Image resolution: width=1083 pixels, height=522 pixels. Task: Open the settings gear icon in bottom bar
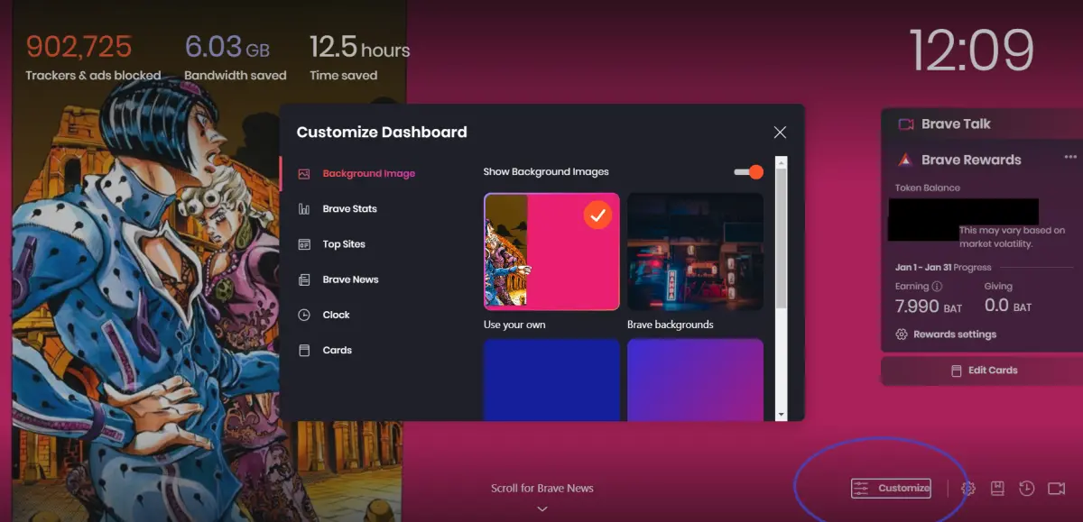(x=968, y=489)
